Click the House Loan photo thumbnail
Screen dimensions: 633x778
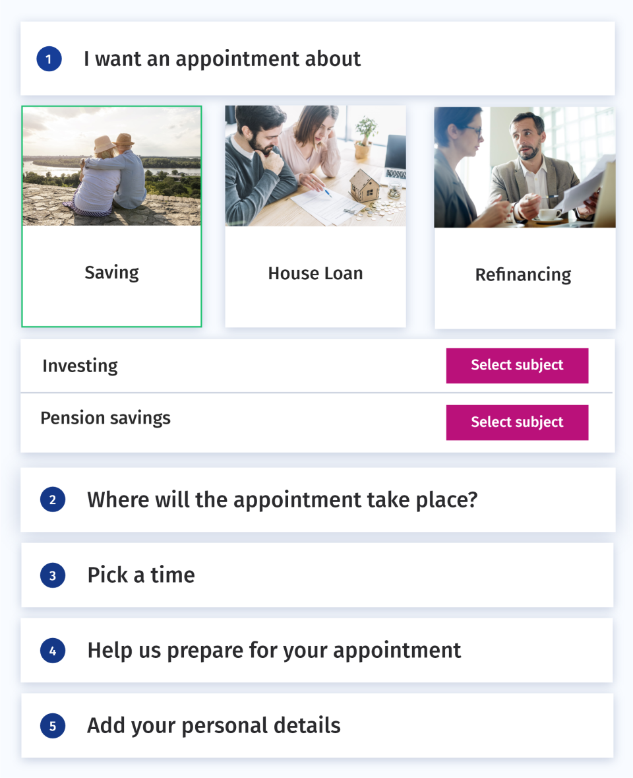coord(315,166)
